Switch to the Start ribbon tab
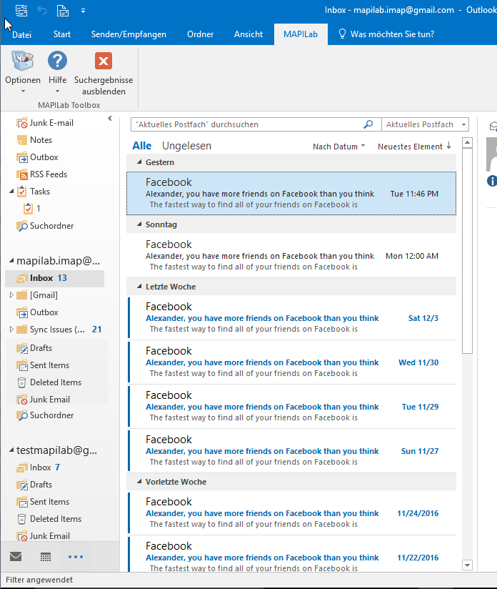This screenshot has width=497, height=589. click(x=62, y=34)
